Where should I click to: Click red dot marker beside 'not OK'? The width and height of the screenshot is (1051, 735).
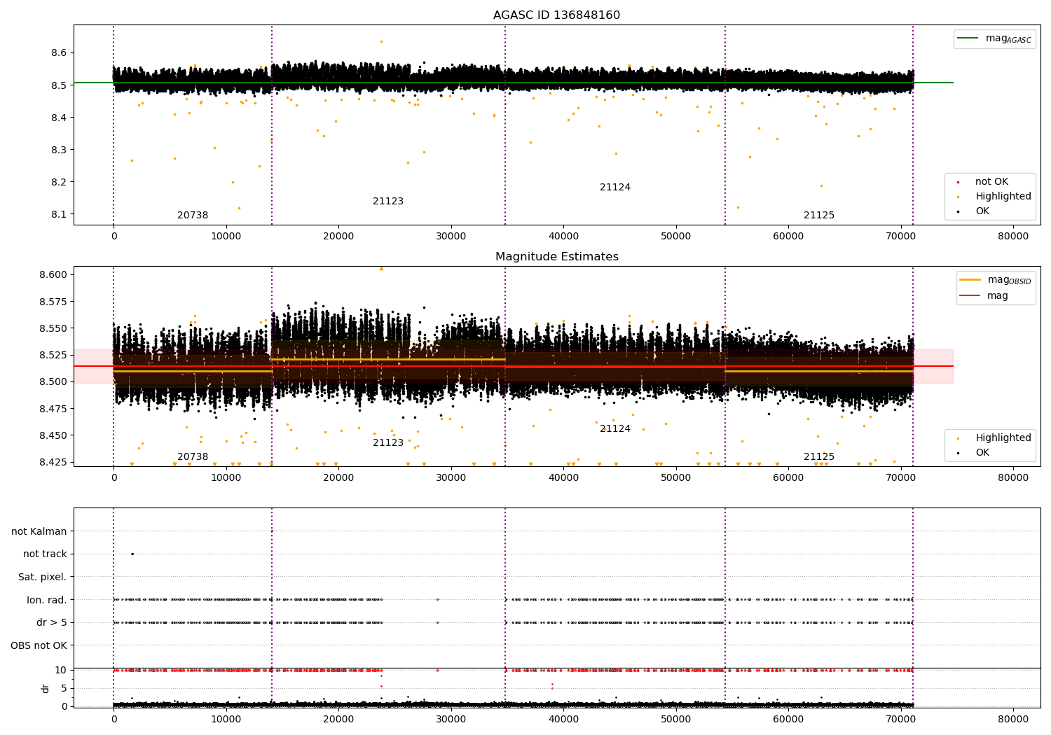coord(958,182)
